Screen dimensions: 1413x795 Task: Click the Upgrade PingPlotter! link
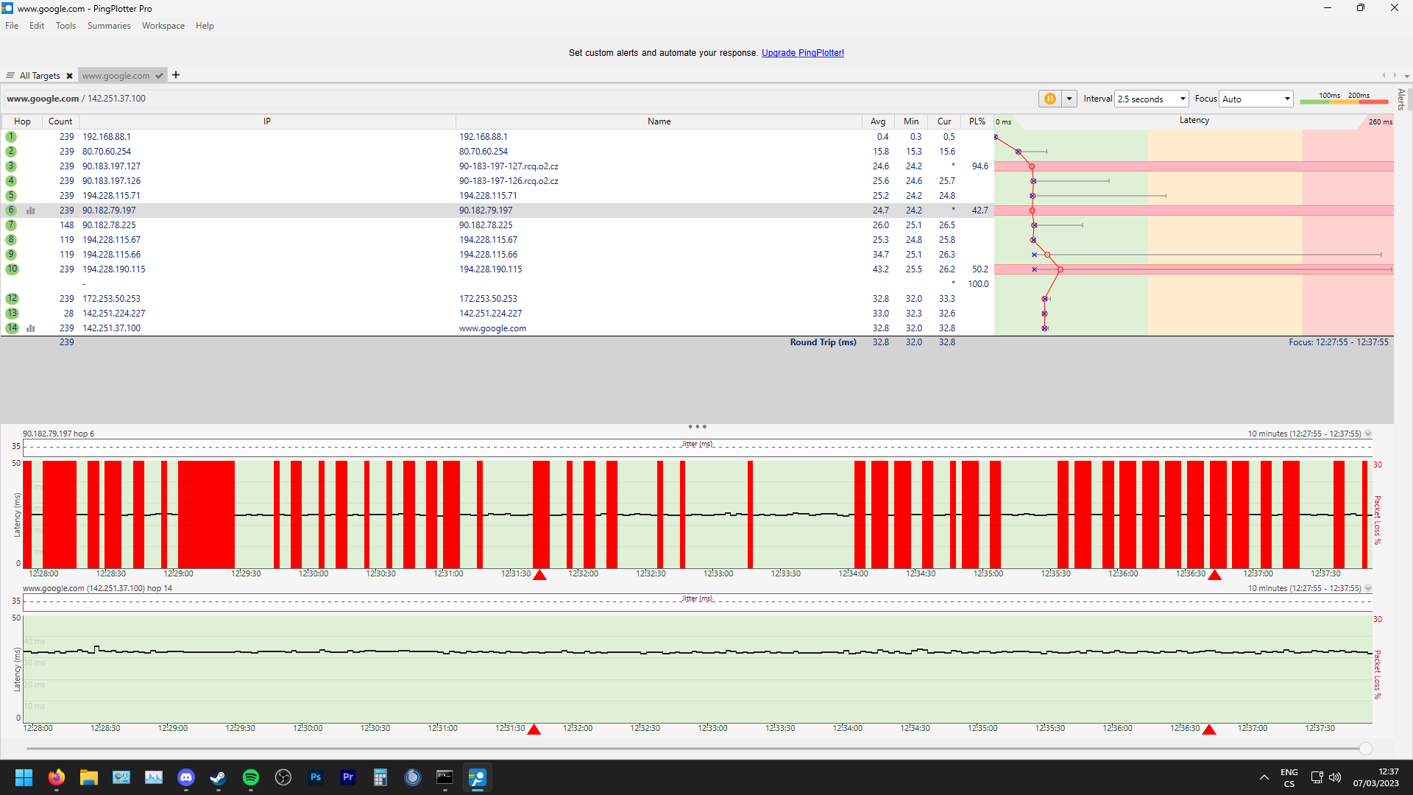coord(802,53)
